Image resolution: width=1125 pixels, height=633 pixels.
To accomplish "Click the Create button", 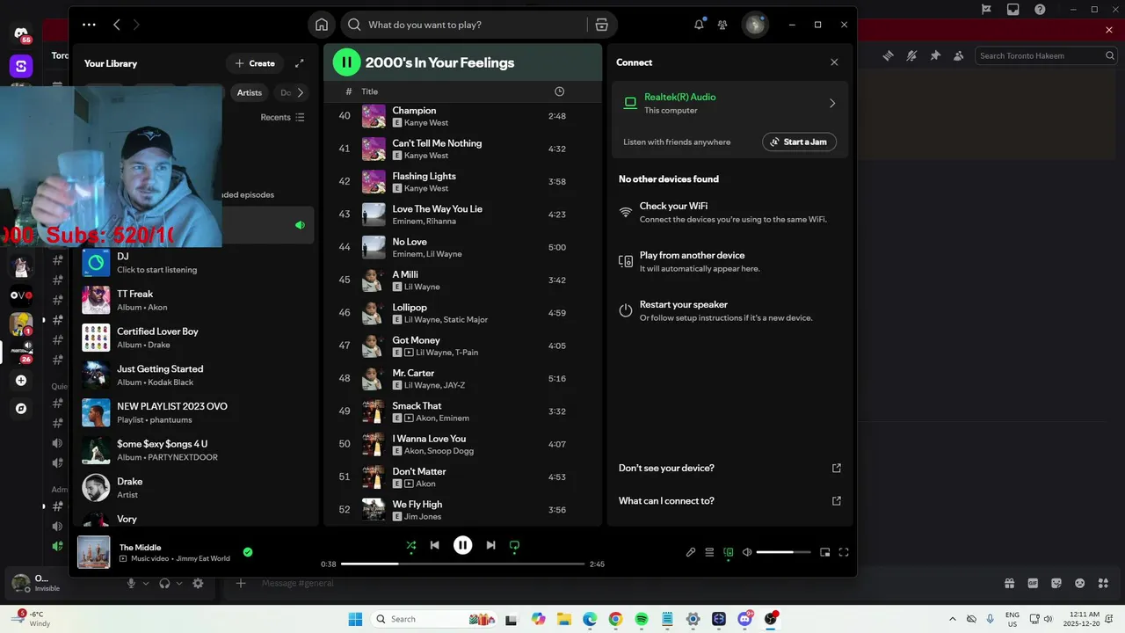I will [x=255, y=63].
